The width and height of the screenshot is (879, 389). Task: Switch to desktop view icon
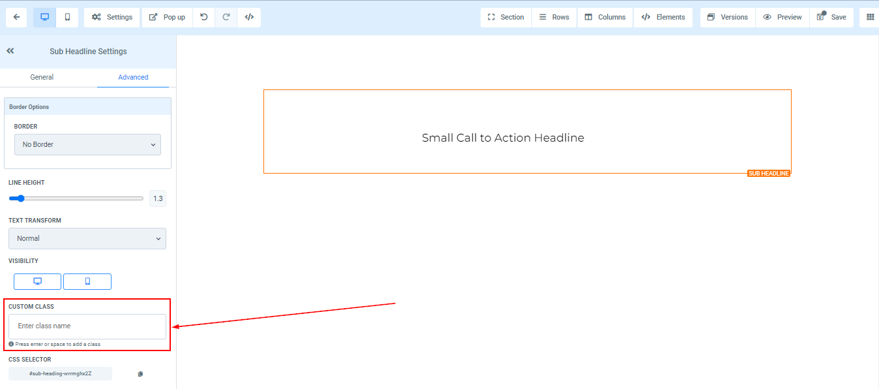tap(44, 17)
